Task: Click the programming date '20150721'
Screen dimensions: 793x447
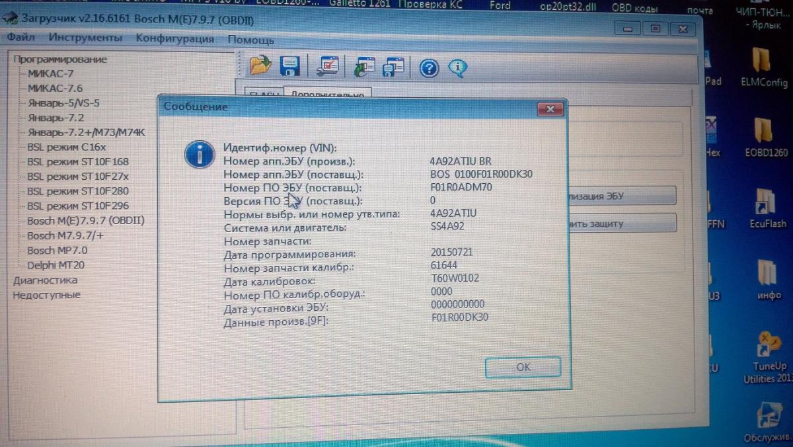Action: coord(451,253)
